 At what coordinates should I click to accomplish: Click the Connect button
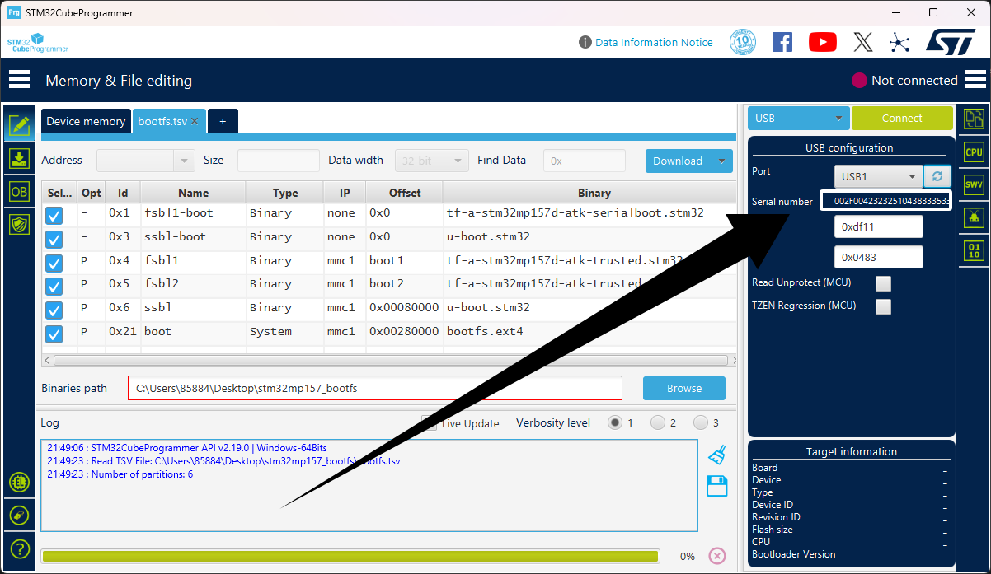(902, 118)
